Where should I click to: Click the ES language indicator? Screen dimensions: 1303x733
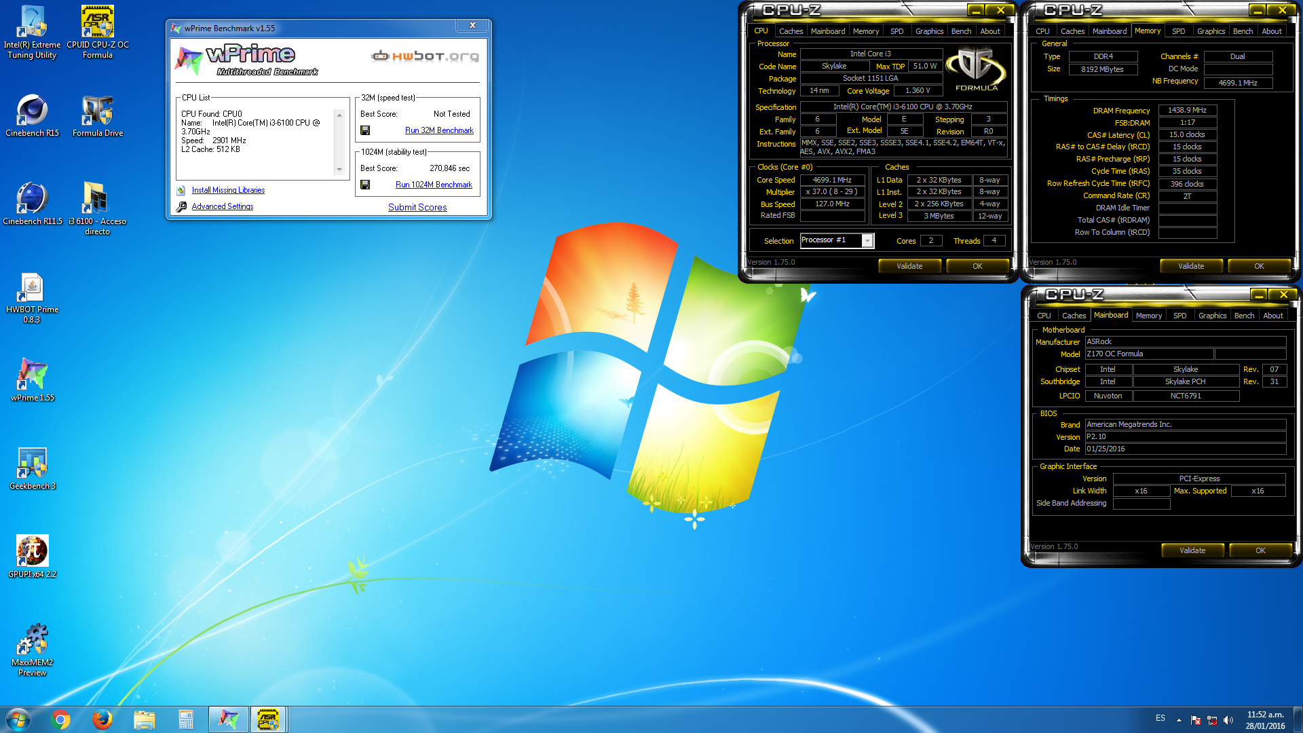click(x=1160, y=718)
